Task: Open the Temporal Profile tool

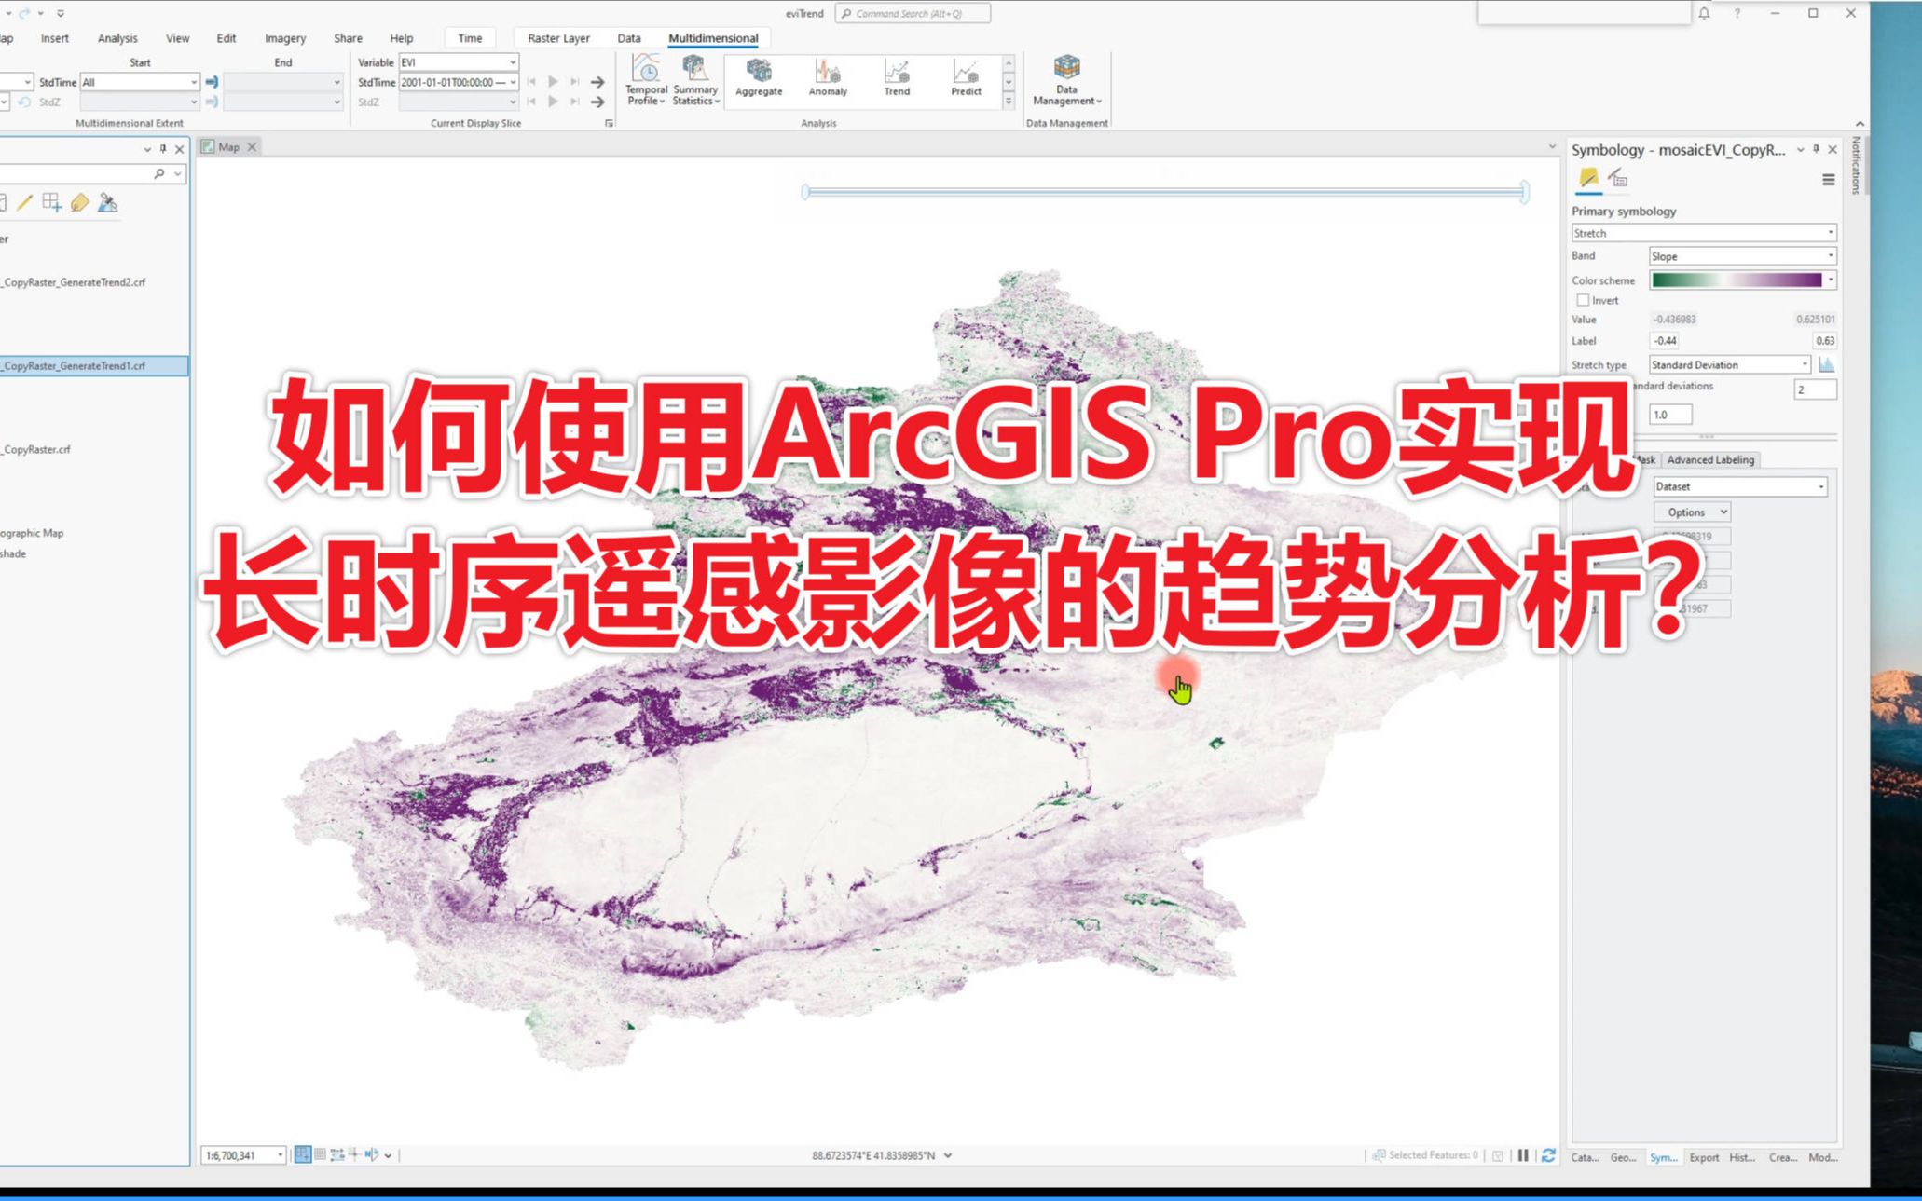Action: click(x=646, y=81)
